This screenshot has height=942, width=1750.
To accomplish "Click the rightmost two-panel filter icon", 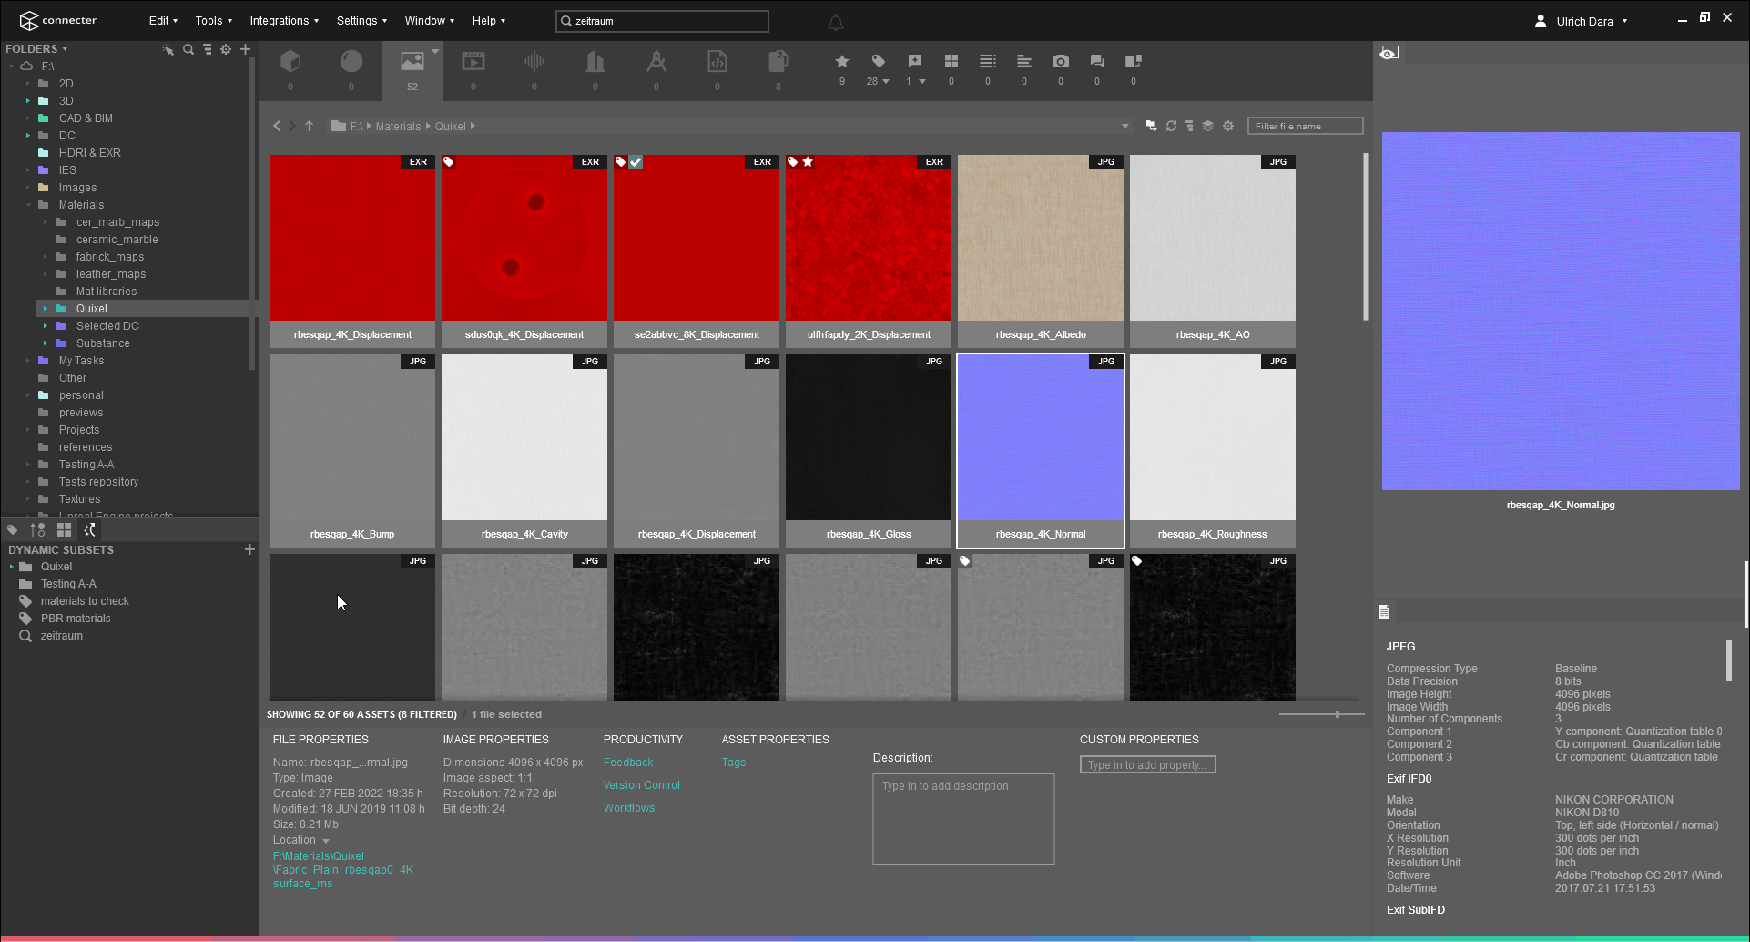I will 1134,61.
